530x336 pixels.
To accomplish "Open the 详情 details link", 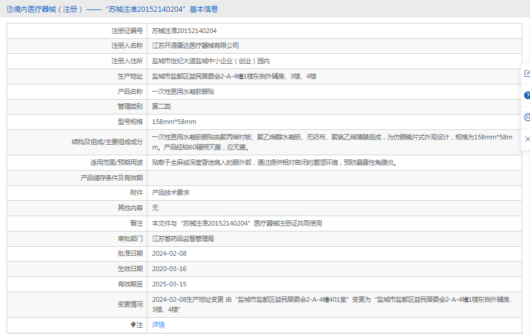I will point(158,325).
